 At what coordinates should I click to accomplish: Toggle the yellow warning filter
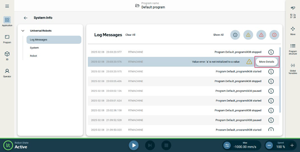[248, 35]
